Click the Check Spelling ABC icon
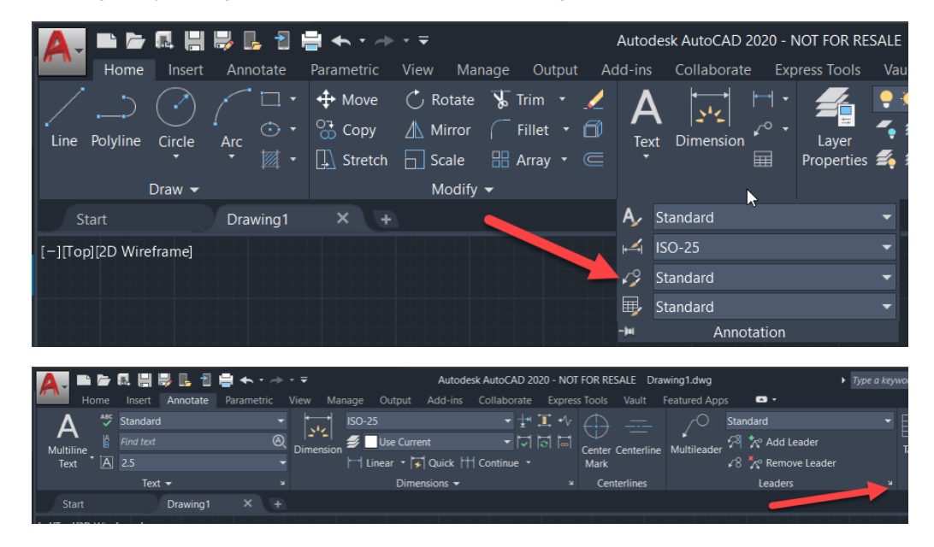The width and height of the screenshot is (934, 547). point(107,421)
